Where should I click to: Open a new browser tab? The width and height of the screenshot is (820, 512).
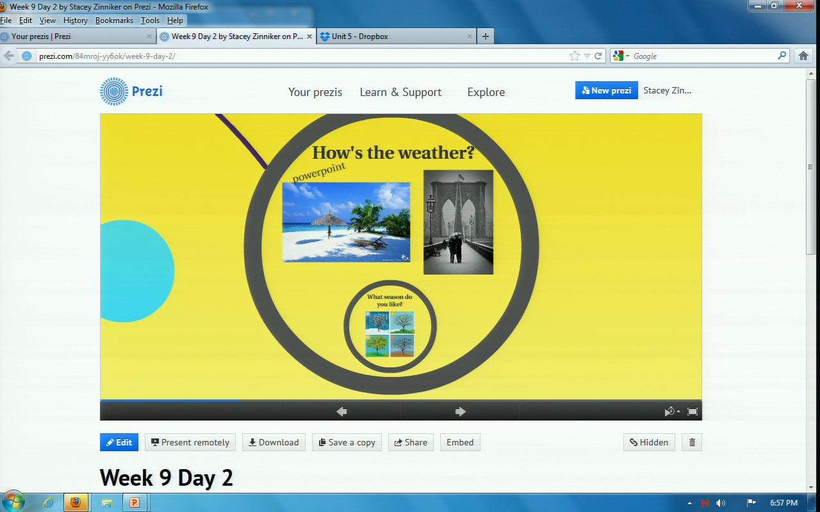[x=486, y=36]
